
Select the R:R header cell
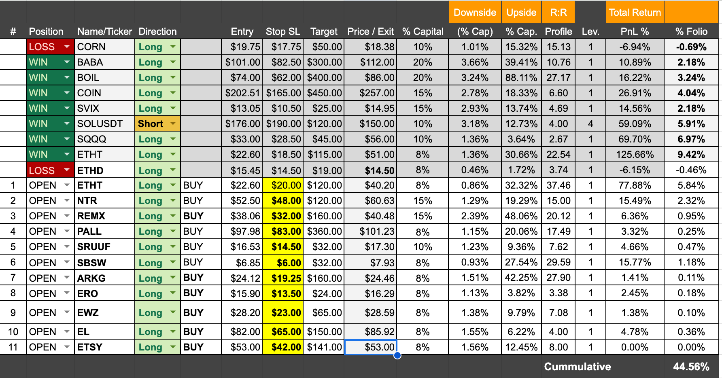point(558,13)
